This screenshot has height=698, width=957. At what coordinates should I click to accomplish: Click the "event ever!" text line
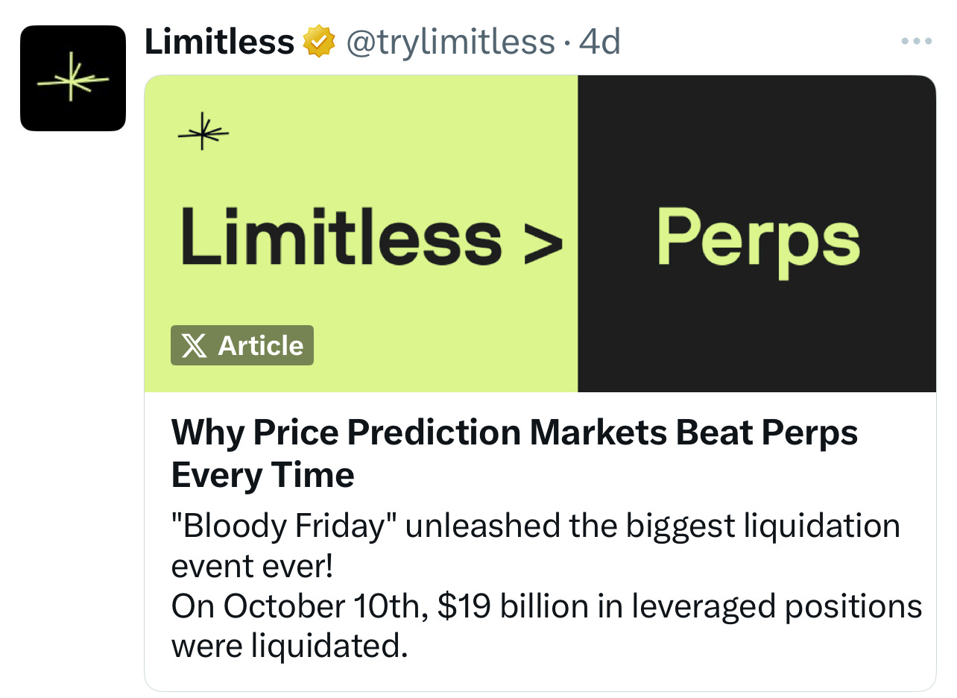tap(252, 567)
